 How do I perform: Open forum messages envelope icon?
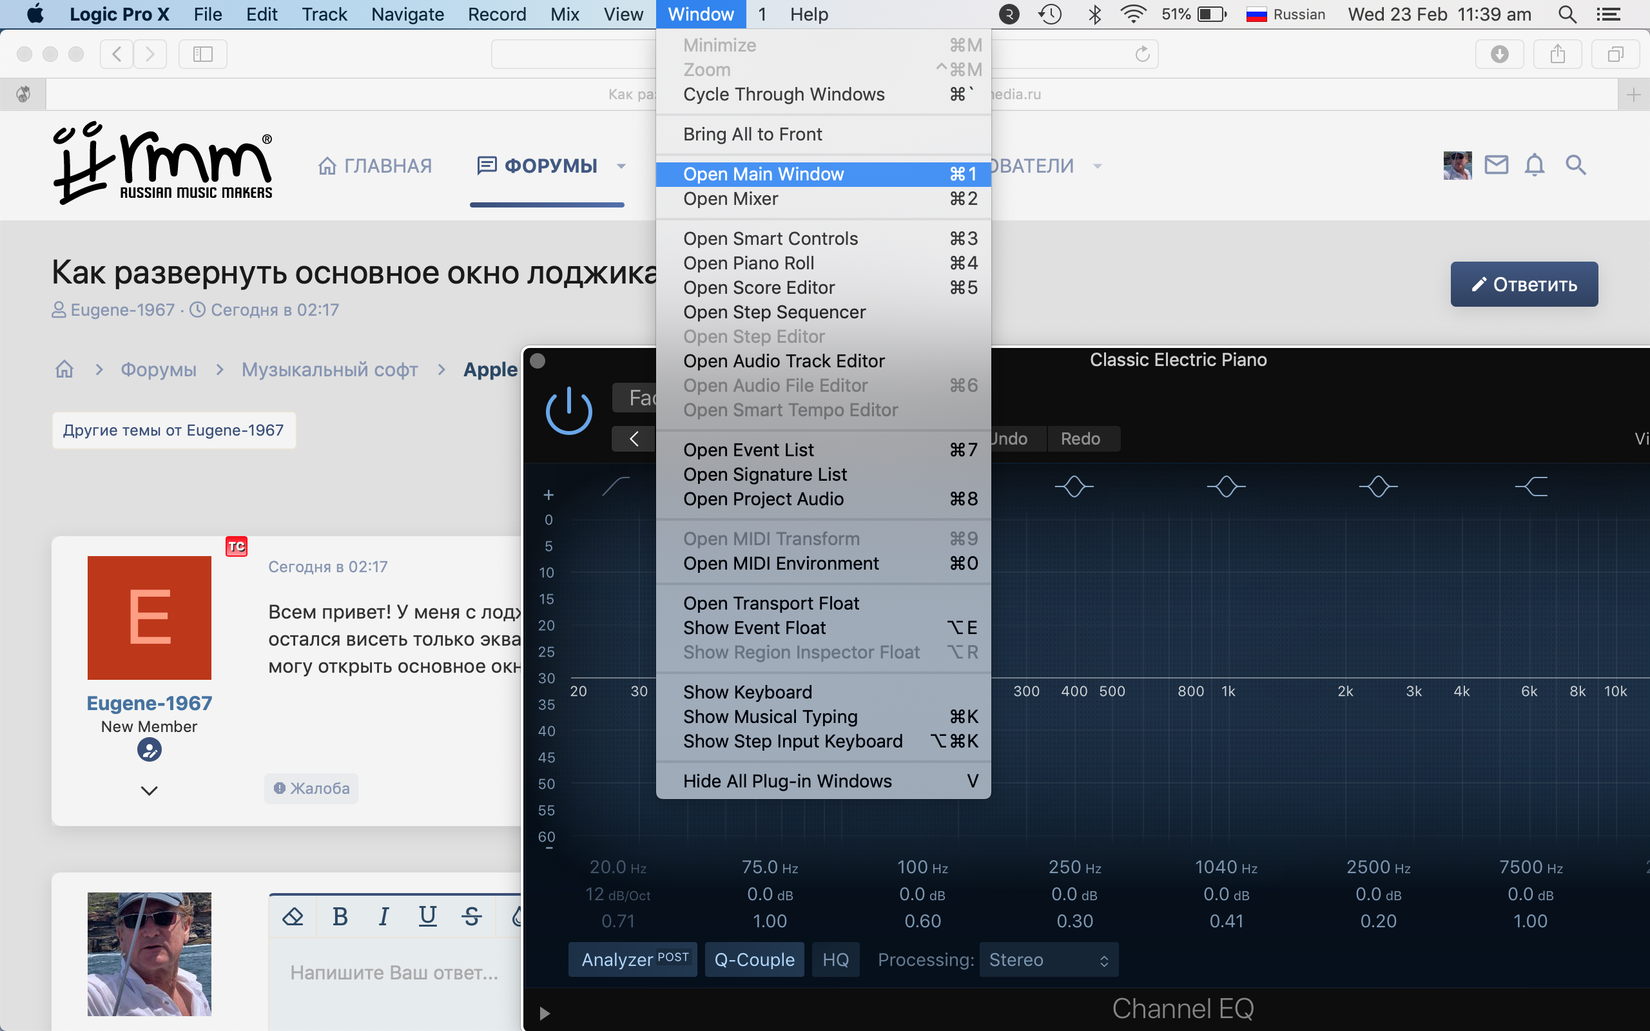coord(1496,164)
